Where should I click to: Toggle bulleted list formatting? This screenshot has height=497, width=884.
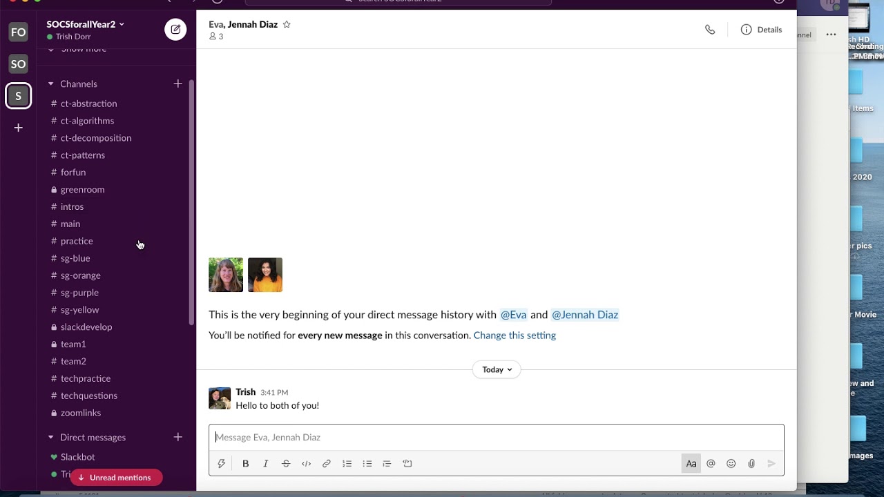tap(367, 464)
